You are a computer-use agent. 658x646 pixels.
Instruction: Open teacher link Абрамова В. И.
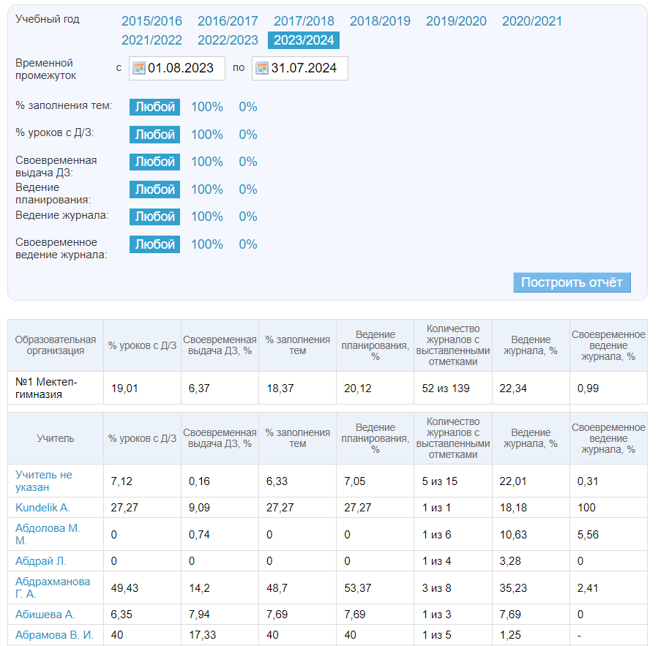click(x=54, y=635)
